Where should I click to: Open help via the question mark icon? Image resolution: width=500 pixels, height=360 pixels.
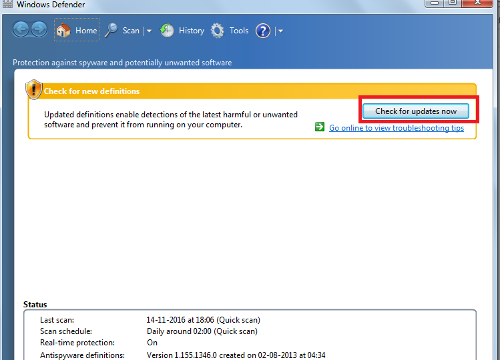(x=263, y=31)
